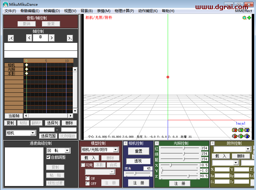The height and width of the screenshot is (190, 256).
Task: Open the 背景 menu in the menu bar
Action: coord(87,11)
